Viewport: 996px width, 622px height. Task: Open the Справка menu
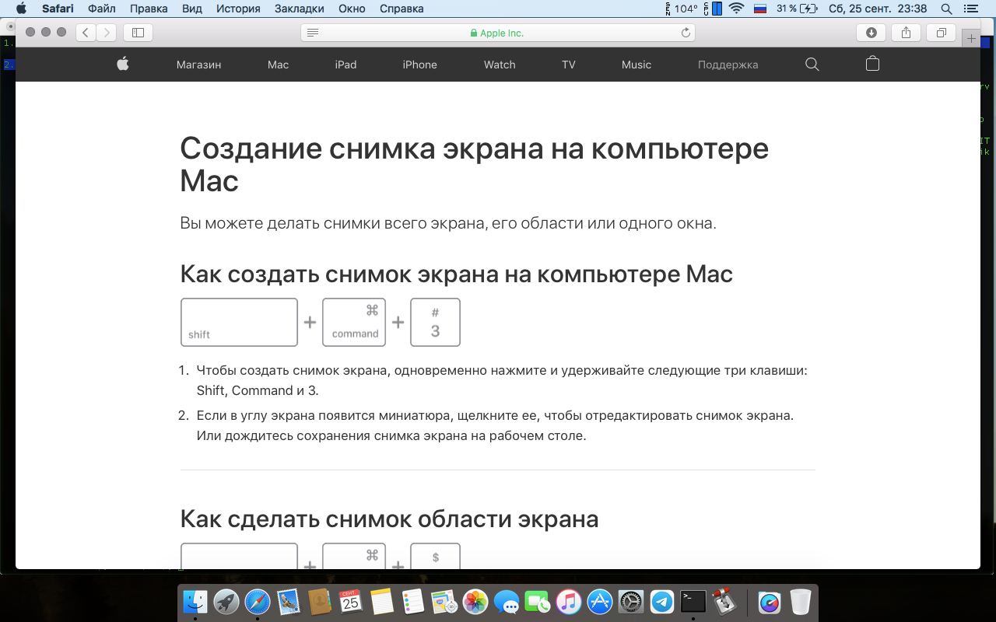[x=402, y=9]
